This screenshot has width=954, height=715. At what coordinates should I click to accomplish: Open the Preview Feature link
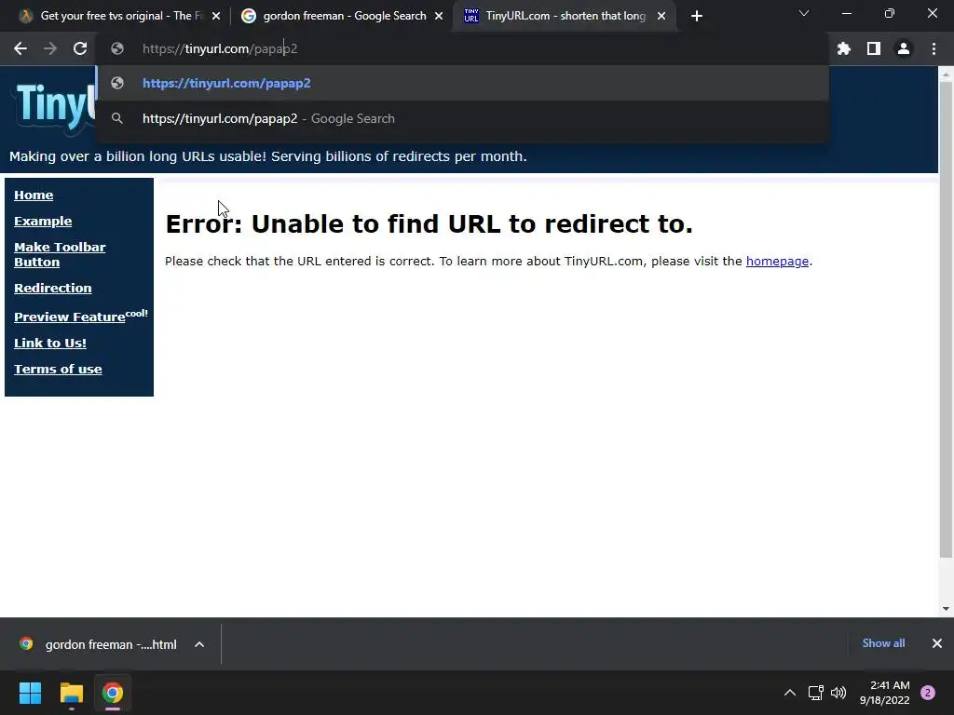point(69,317)
